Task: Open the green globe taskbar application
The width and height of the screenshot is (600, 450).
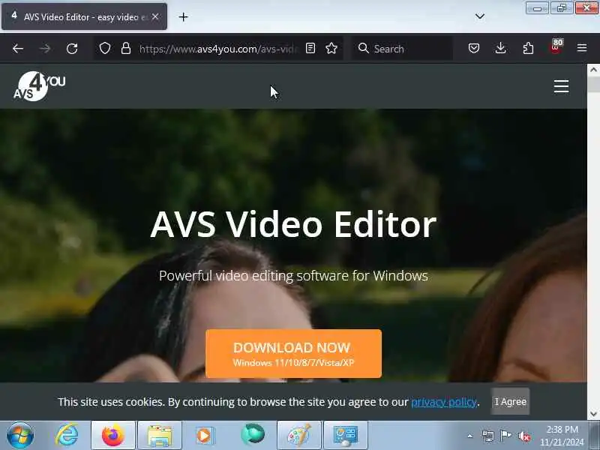Action: pos(253,435)
